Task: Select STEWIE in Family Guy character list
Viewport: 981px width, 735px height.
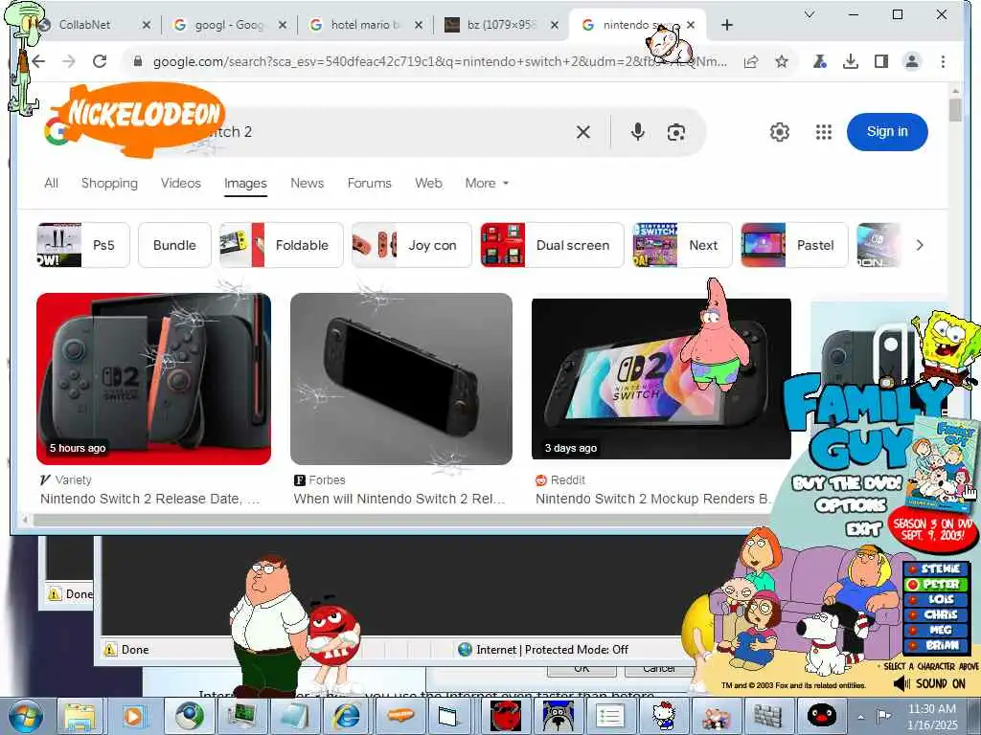Action: pos(936,568)
